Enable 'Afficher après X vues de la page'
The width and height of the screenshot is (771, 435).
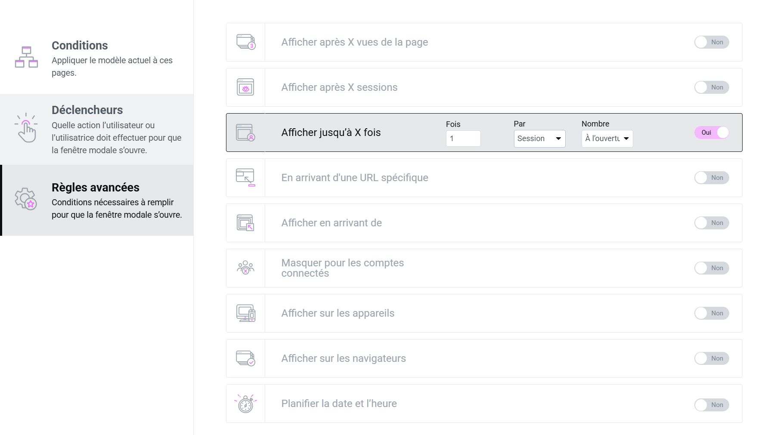pyautogui.click(x=711, y=42)
